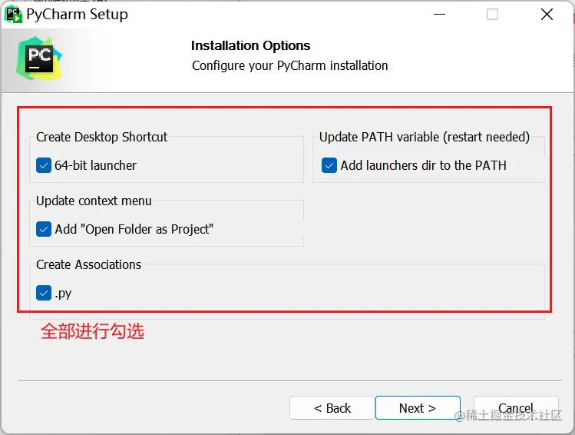
Task: Toggle Add "Open Folder as Project" checkbox
Action: point(44,230)
